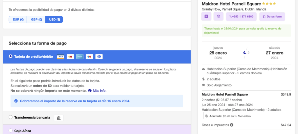This screenshot has width=298, height=134.
Task: Click the bed icon beside Habitación Superior
Action: click(203, 69)
